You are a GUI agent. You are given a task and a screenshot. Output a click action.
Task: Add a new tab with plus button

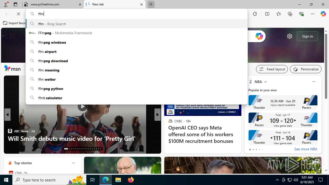pos(151,4)
